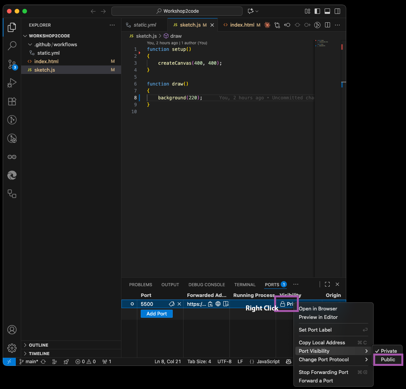Collapse the WORKSHOP2CODE folder
Viewport: 406px width, 389px height.
[25, 36]
